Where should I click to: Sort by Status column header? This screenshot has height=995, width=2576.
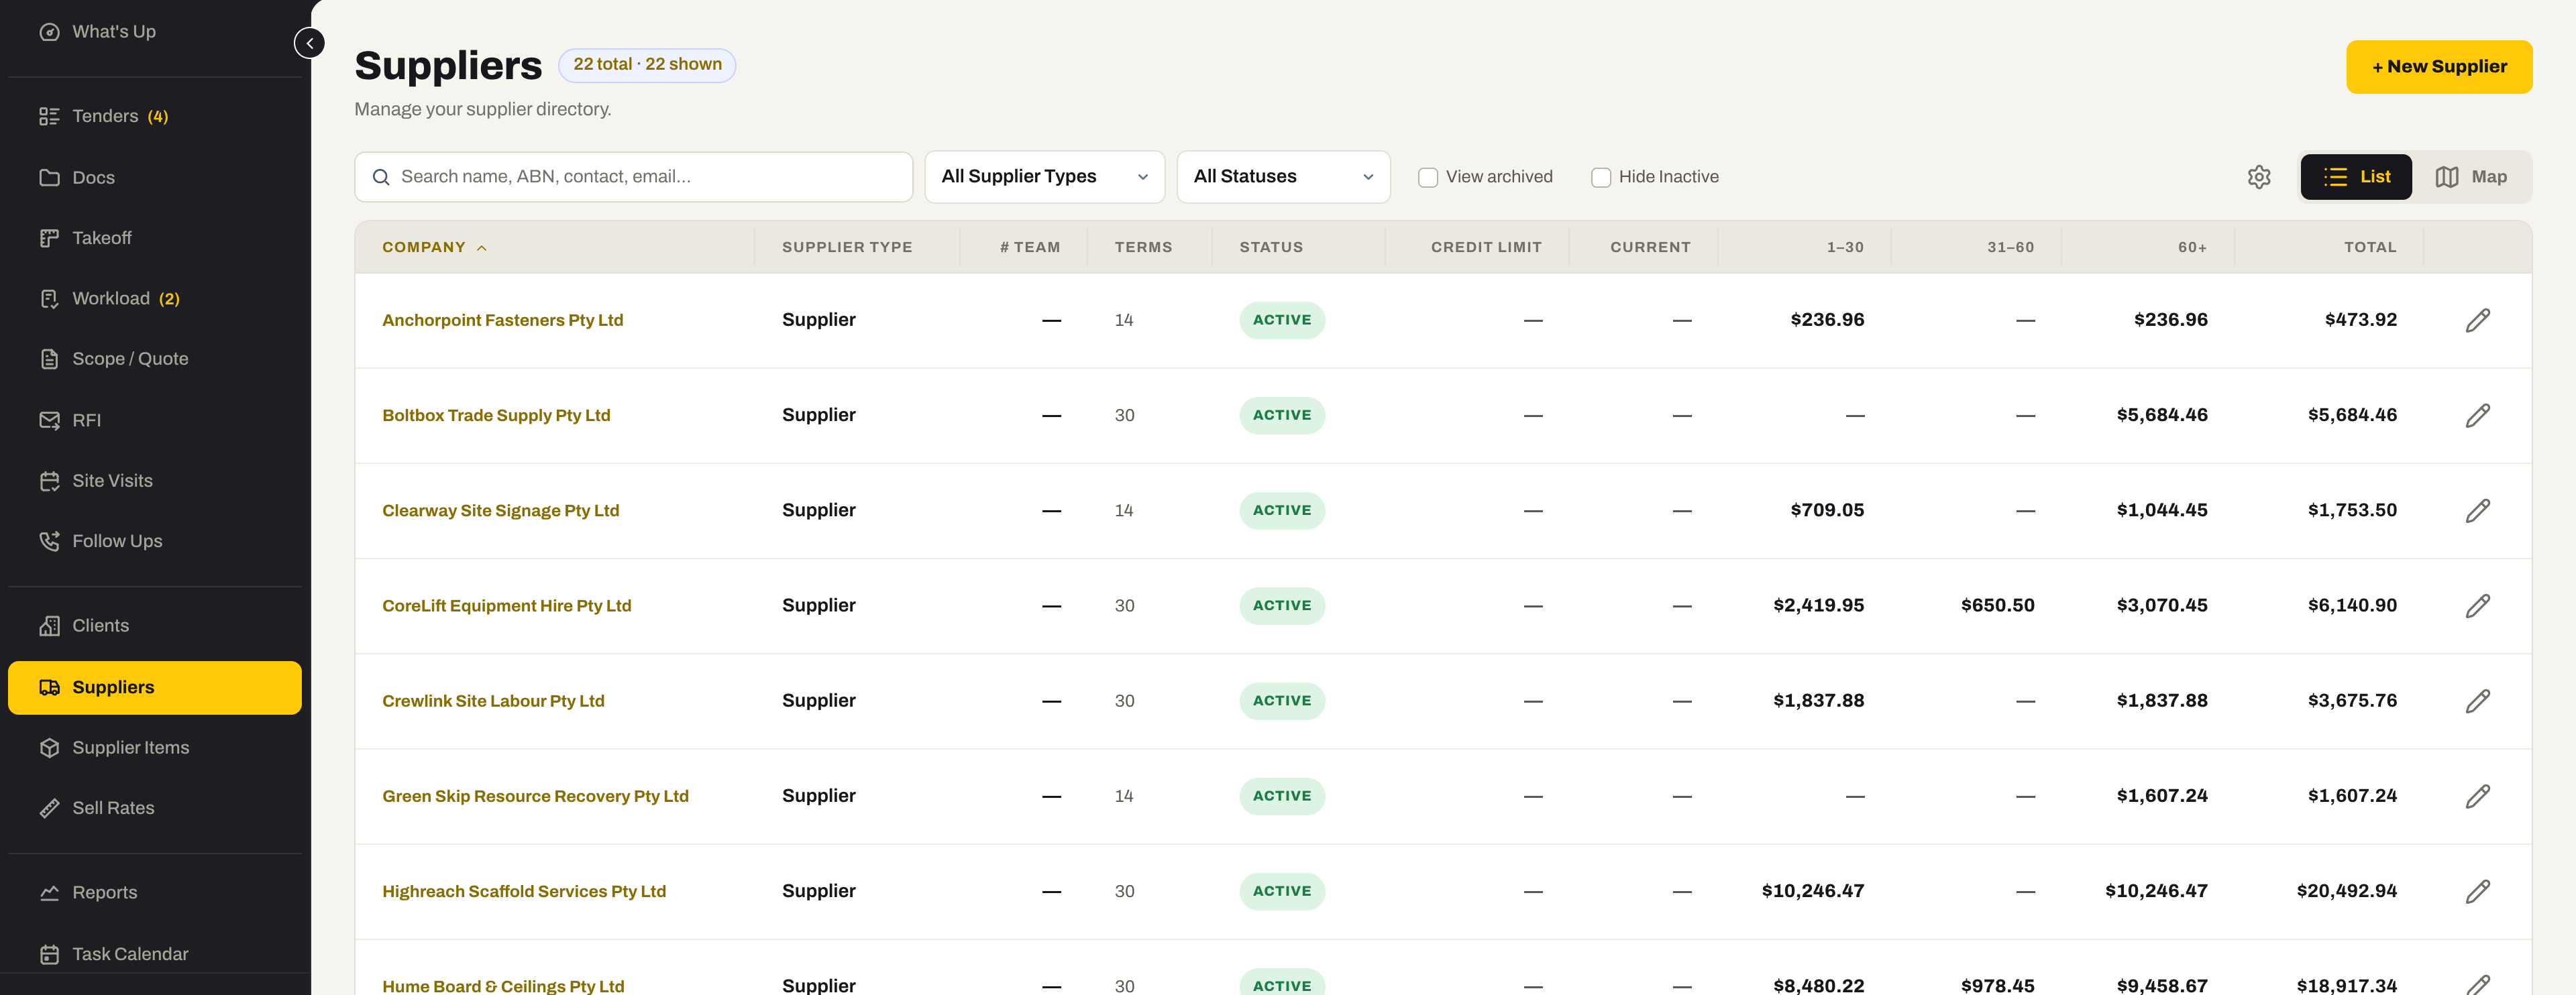[1270, 247]
